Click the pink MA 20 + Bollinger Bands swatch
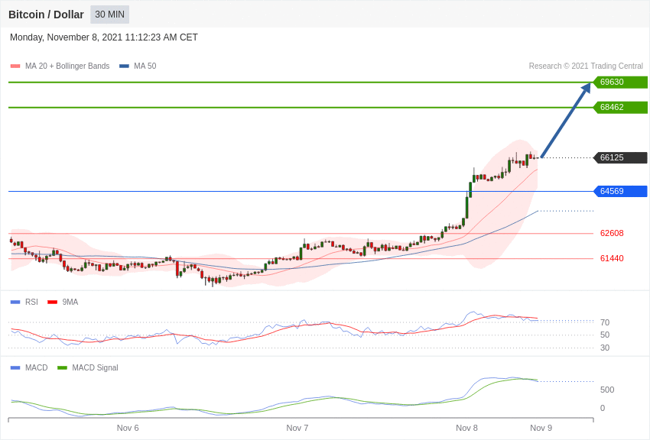650x440 pixels. pyautogui.click(x=15, y=66)
